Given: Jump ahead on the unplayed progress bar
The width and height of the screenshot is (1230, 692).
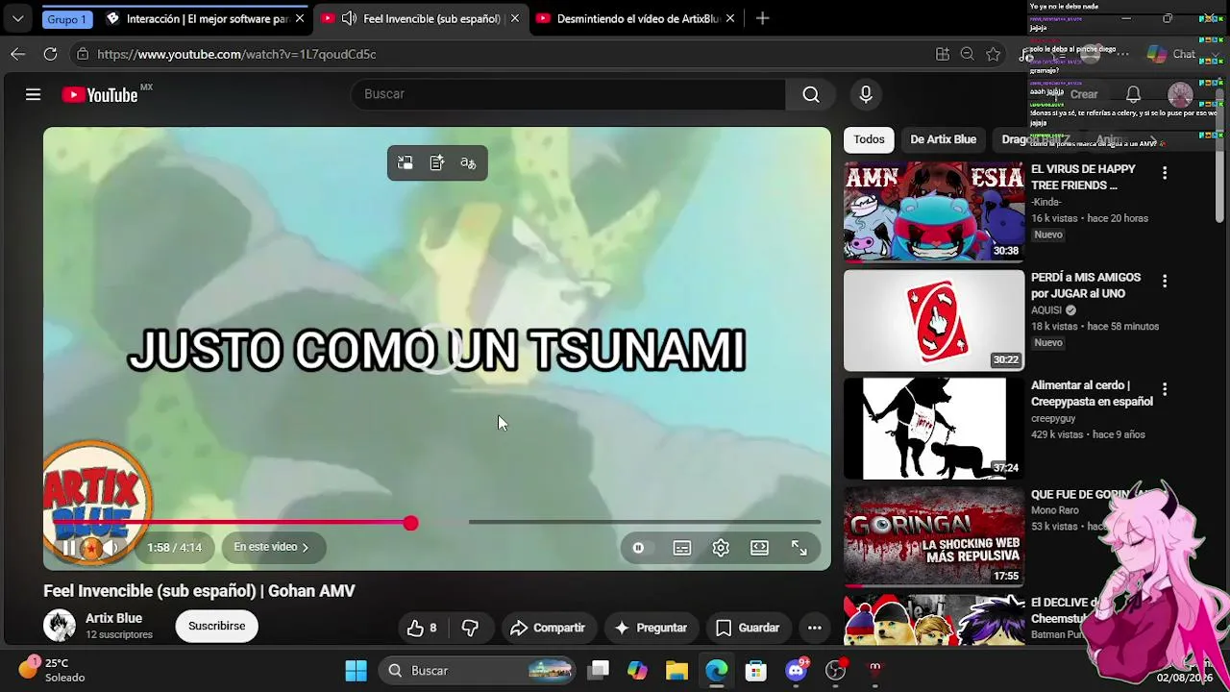Looking at the screenshot, I should tap(644, 522).
